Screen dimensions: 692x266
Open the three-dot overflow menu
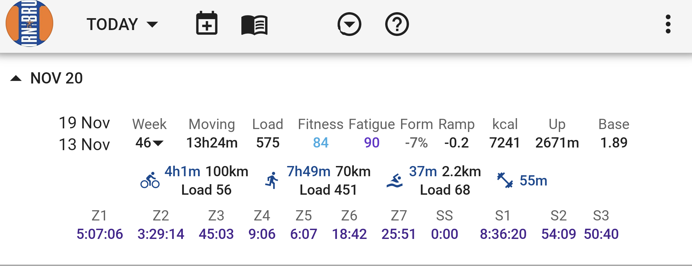pyautogui.click(x=668, y=24)
